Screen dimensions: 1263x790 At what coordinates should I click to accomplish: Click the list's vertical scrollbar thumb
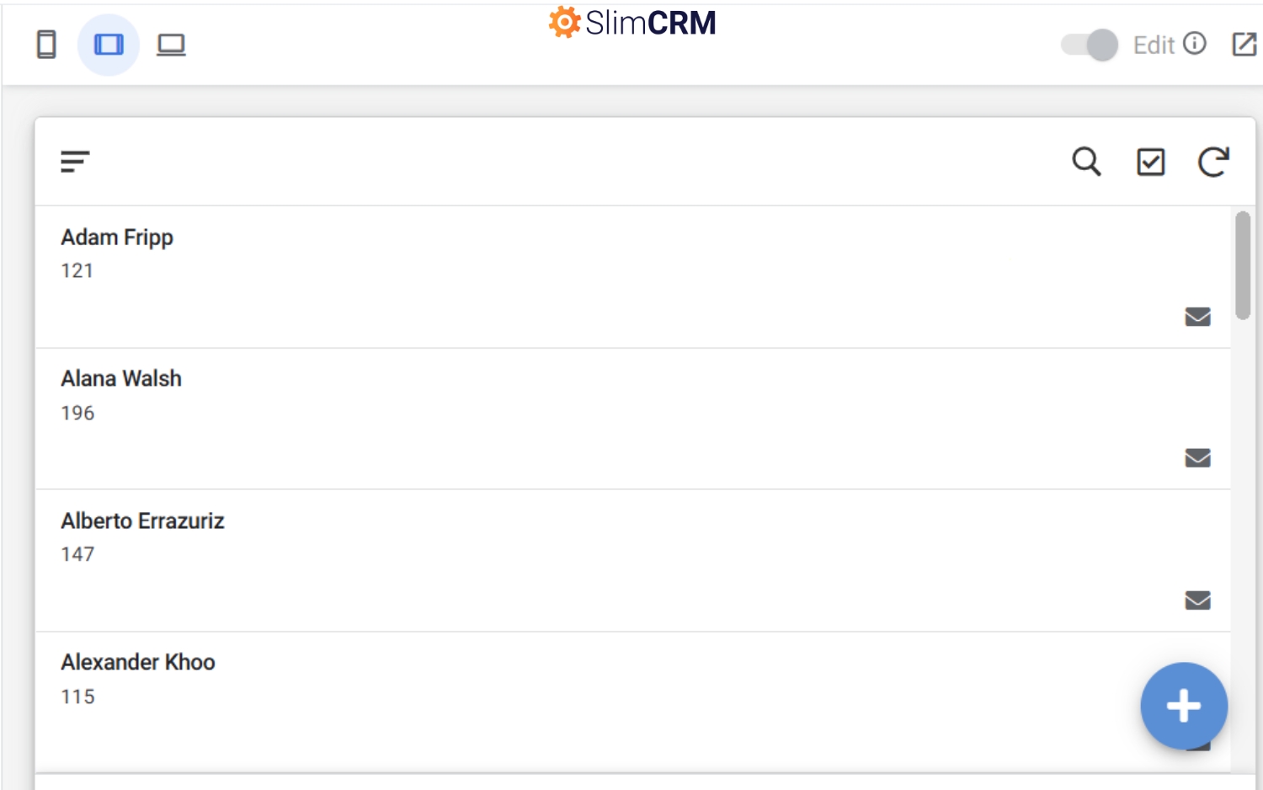(1243, 266)
